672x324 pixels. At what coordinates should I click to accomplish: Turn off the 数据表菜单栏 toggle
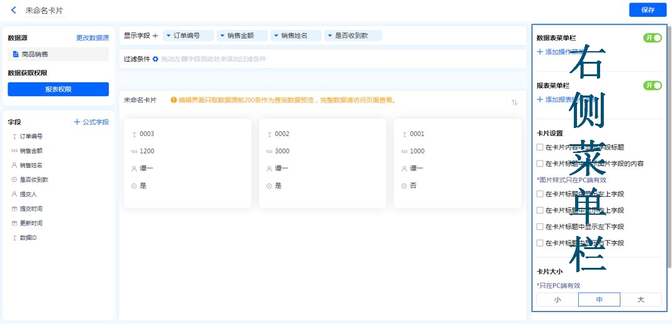pyautogui.click(x=653, y=38)
